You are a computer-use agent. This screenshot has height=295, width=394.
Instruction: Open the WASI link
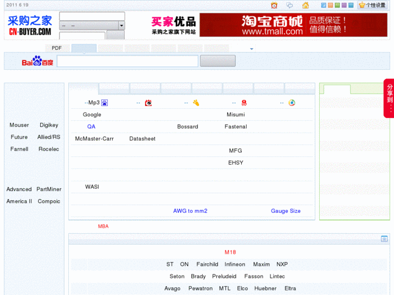92,187
